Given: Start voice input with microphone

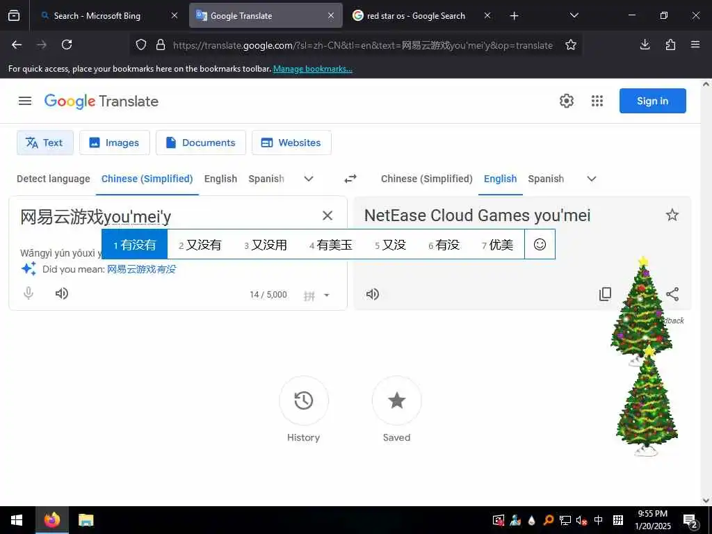Looking at the screenshot, I should click(x=28, y=293).
